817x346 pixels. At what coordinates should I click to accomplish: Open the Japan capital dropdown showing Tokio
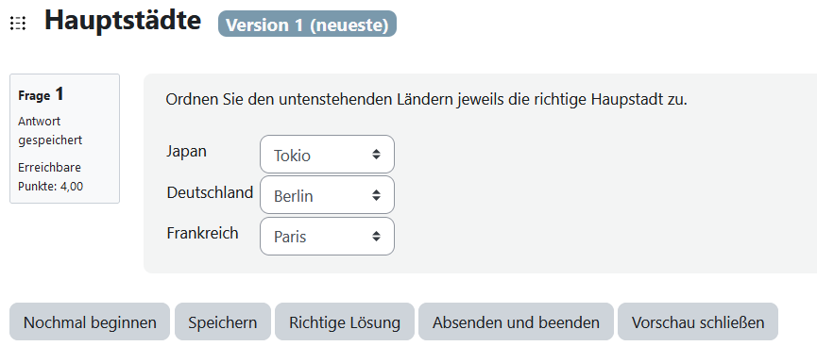tap(327, 155)
